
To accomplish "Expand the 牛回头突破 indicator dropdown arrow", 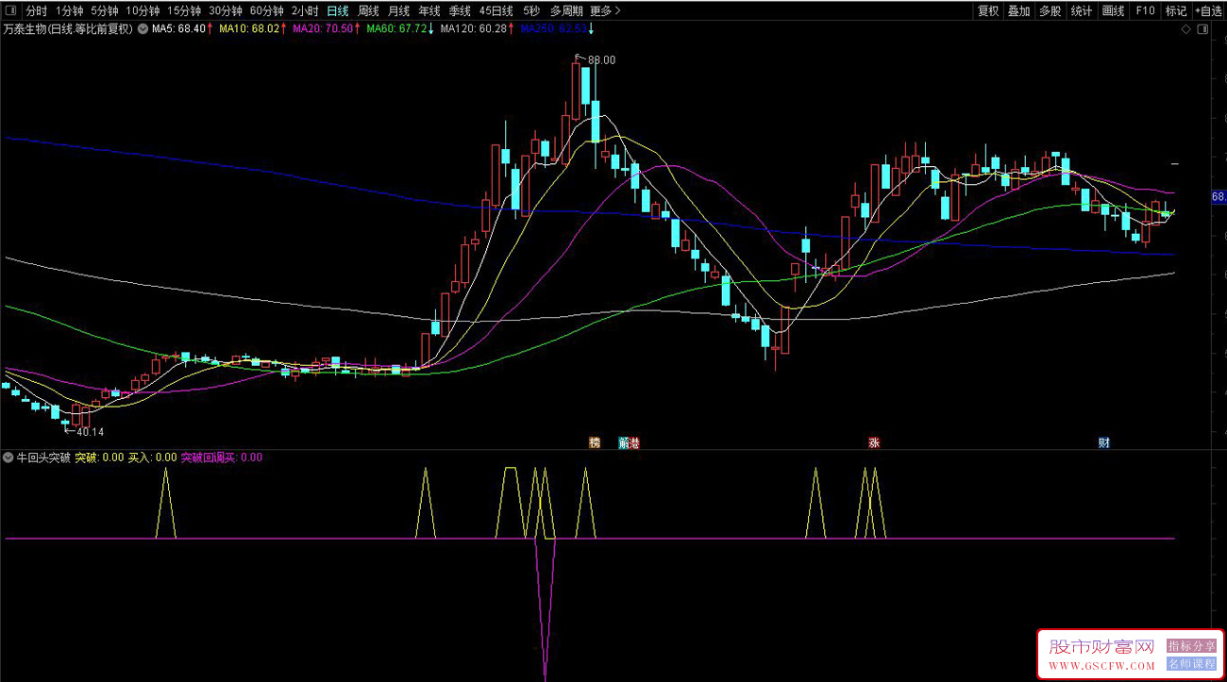I will point(8,457).
